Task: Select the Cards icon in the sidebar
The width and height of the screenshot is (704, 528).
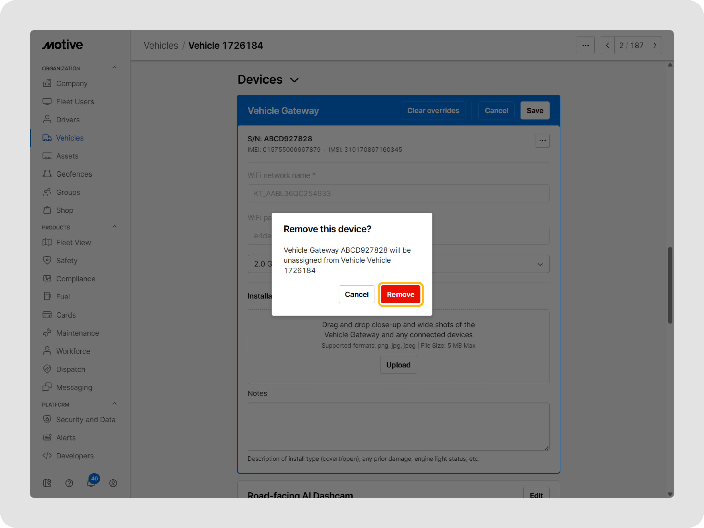Action: coord(47,315)
